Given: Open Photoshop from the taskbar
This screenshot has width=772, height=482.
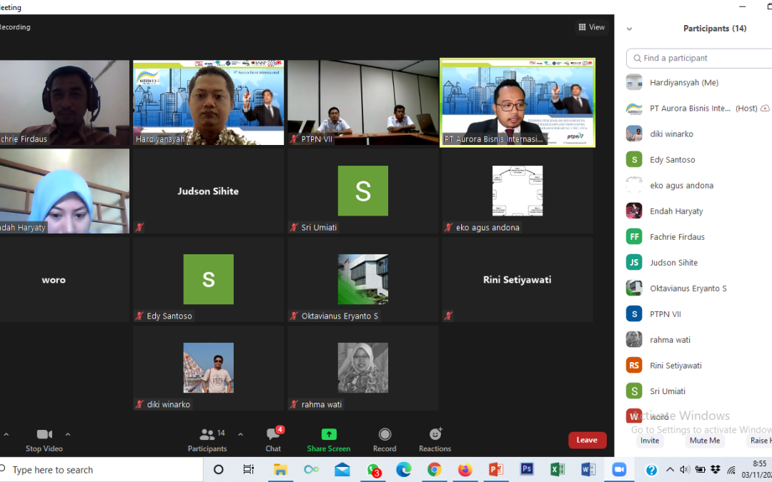Looking at the screenshot, I should pyautogui.click(x=527, y=469).
